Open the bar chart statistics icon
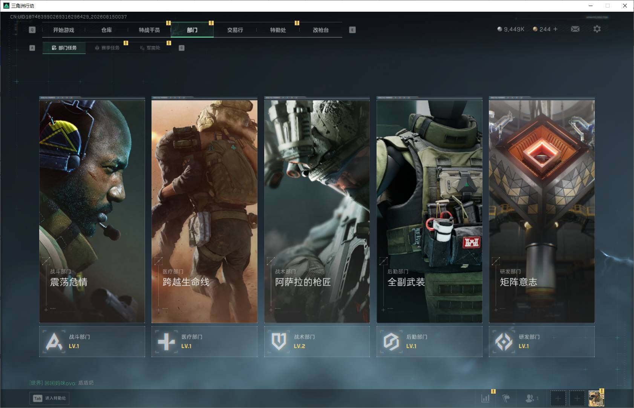Screen dimensions: 634x408 point(485,398)
